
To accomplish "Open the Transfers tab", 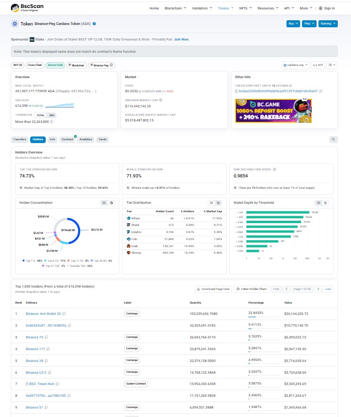I will pos(20,139).
